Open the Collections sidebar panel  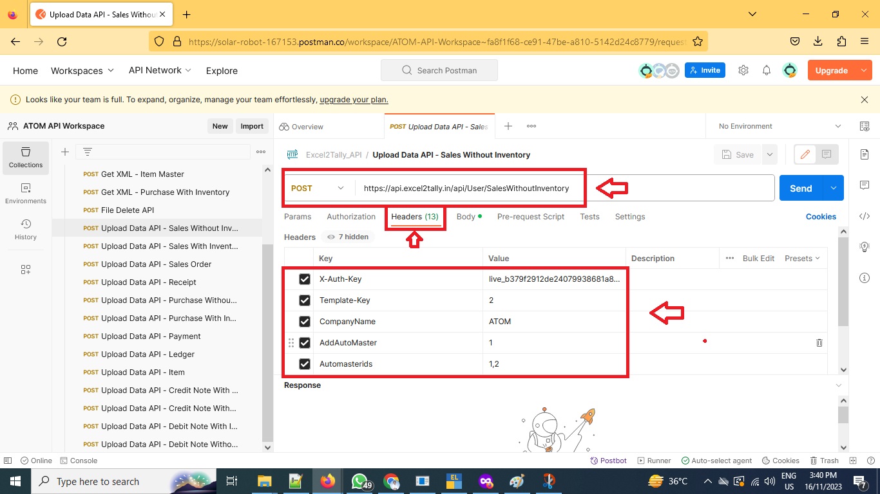tap(26, 158)
